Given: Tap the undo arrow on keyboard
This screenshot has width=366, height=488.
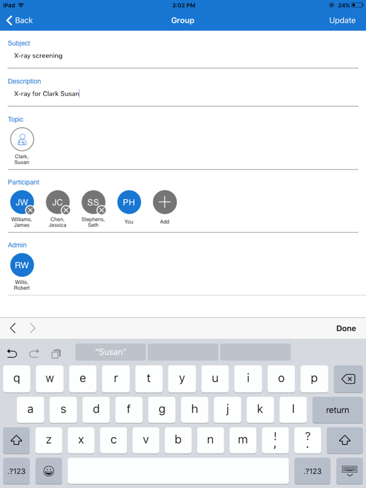Looking at the screenshot, I should point(12,353).
